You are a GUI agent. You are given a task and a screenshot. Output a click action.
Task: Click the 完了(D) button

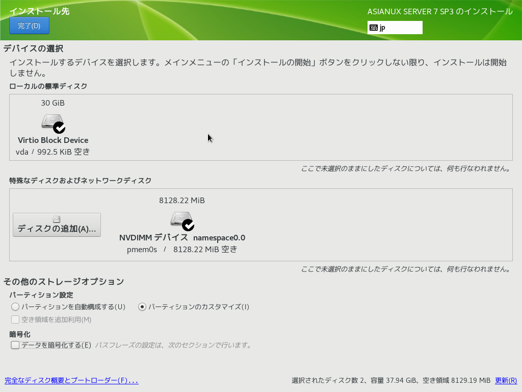pos(29,26)
